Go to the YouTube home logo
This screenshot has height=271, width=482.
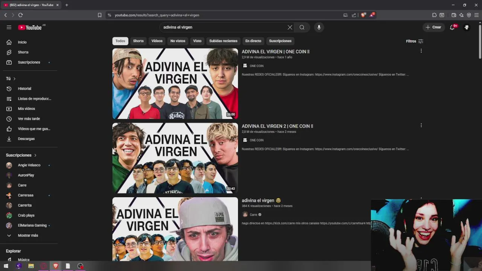[30, 27]
